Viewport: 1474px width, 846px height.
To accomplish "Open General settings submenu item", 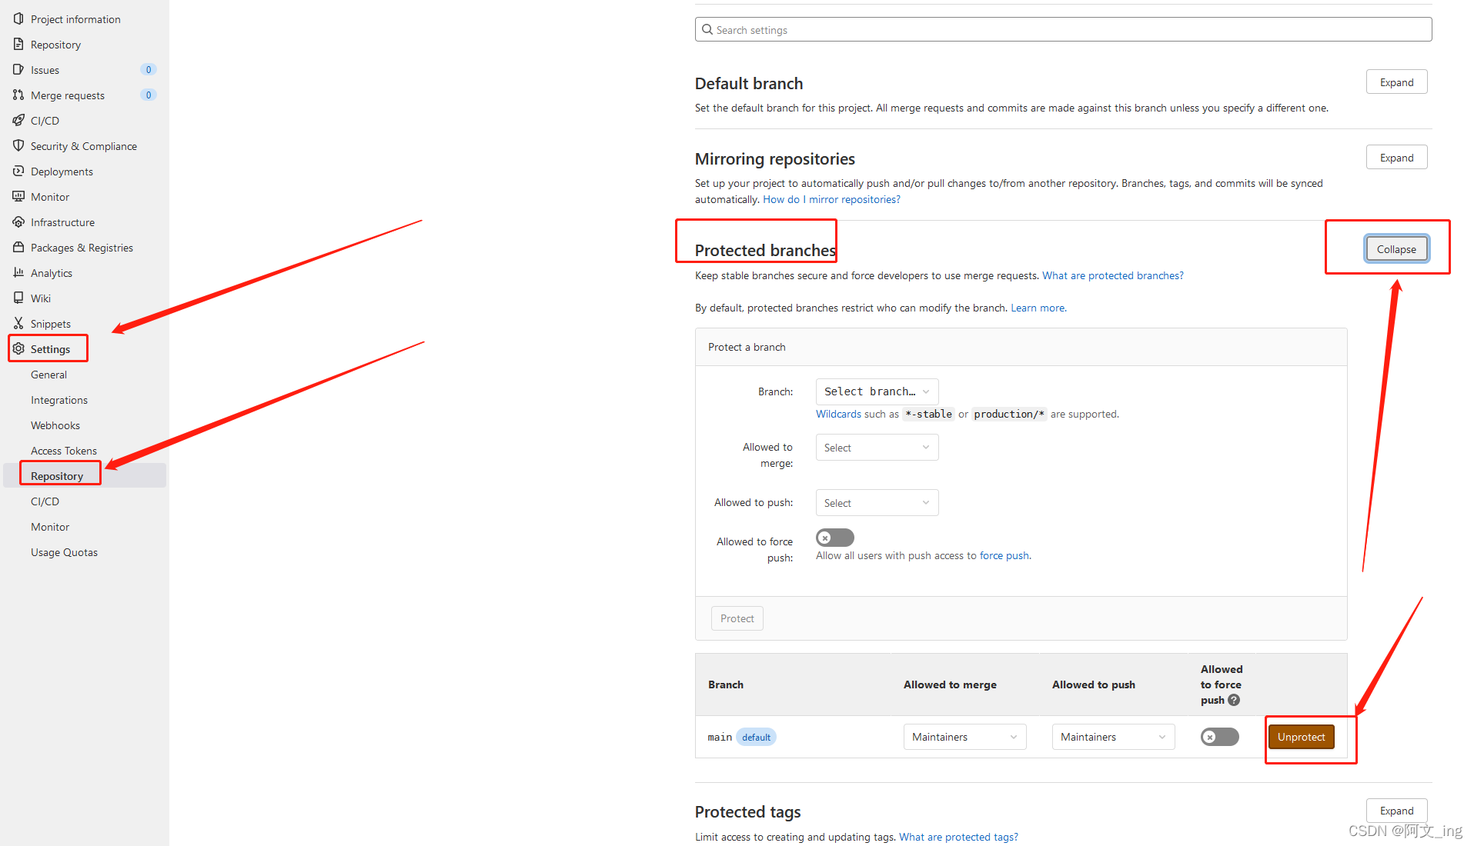I will click(48, 375).
